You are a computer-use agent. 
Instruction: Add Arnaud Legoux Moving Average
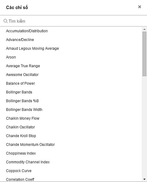pyautogui.click(x=71, y=49)
